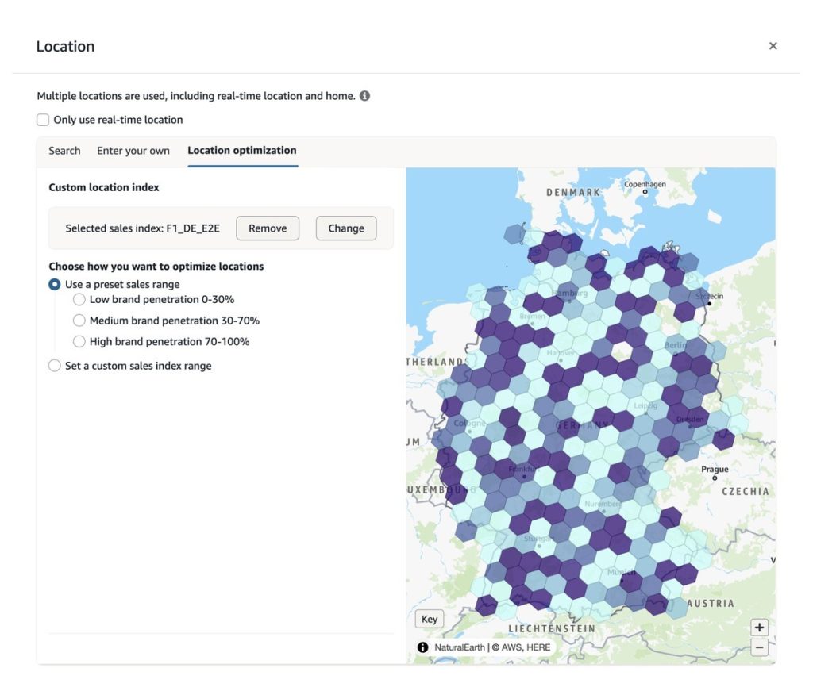
Task: Change the selected sales index
Action: point(346,228)
